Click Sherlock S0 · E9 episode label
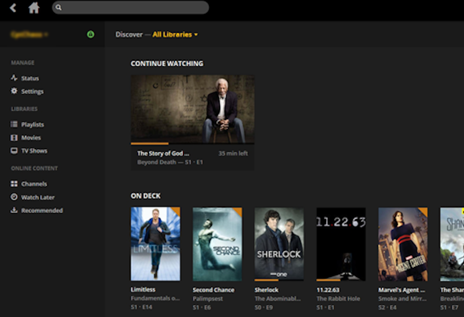This screenshot has height=317, width=464. [263, 308]
